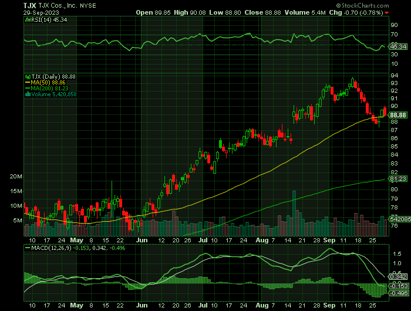Click the 'Close 88.88' value in the header

[x=263, y=12]
